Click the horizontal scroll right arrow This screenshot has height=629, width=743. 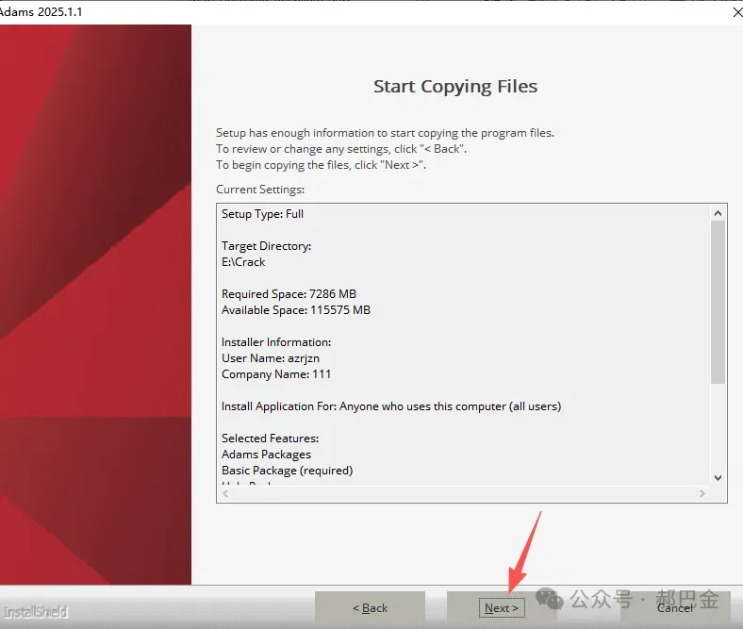pos(702,493)
